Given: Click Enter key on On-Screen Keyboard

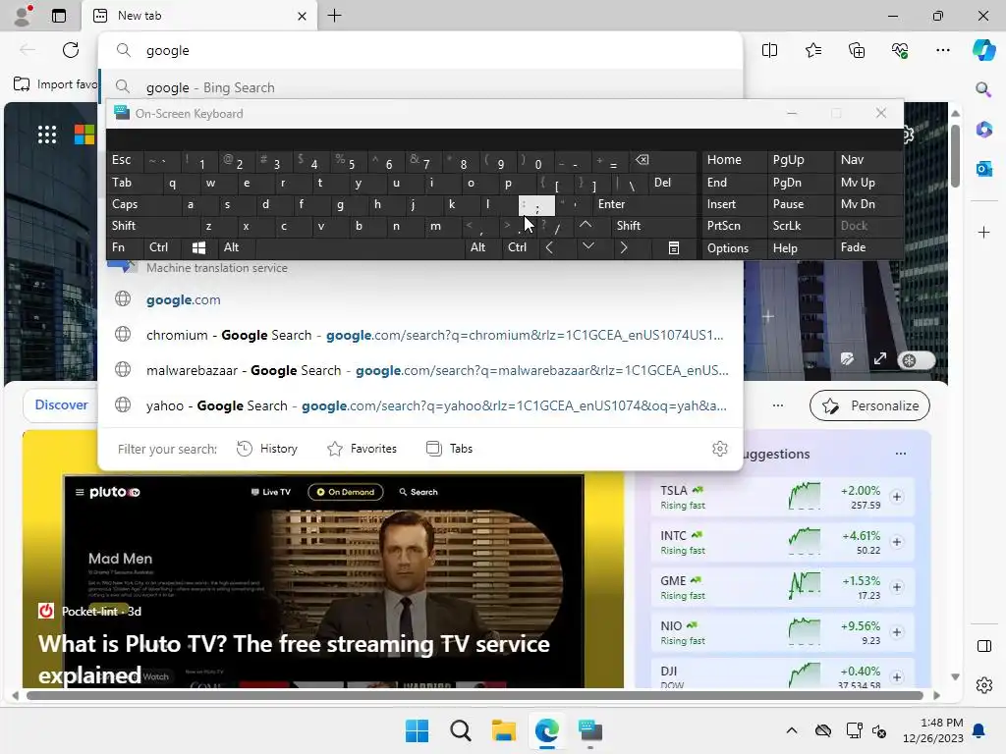Looking at the screenshot, I should coord(643,204).
